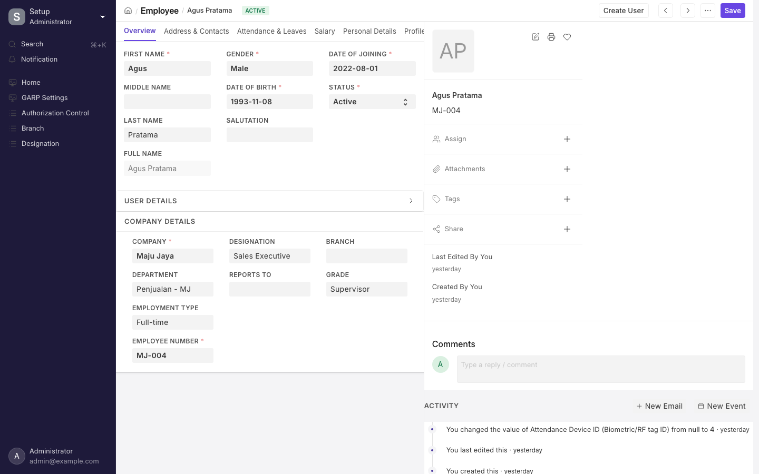Screen dimensions: 759x474
Task: Click the Department field showing Penjualan - MJ
Action: tap(173, 289)
